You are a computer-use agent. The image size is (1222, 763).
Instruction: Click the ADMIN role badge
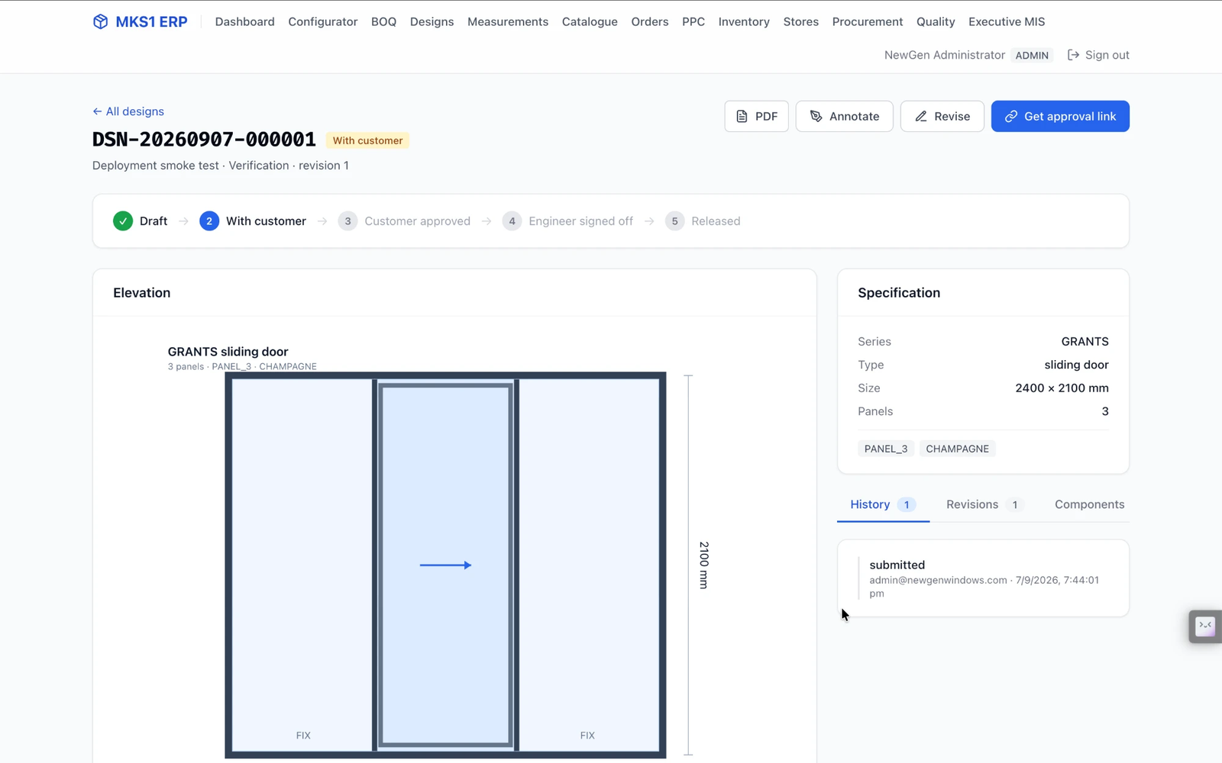coord(1032,55)
